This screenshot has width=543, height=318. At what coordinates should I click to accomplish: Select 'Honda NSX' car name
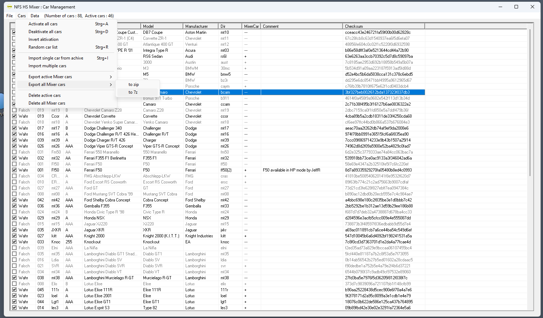pyautogui.click(x=94, y=218)
